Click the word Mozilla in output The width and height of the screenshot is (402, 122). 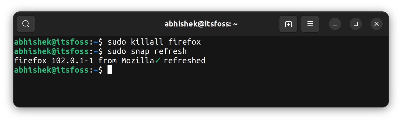(138, 60)
